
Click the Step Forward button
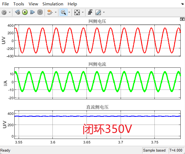pos(32,12)
